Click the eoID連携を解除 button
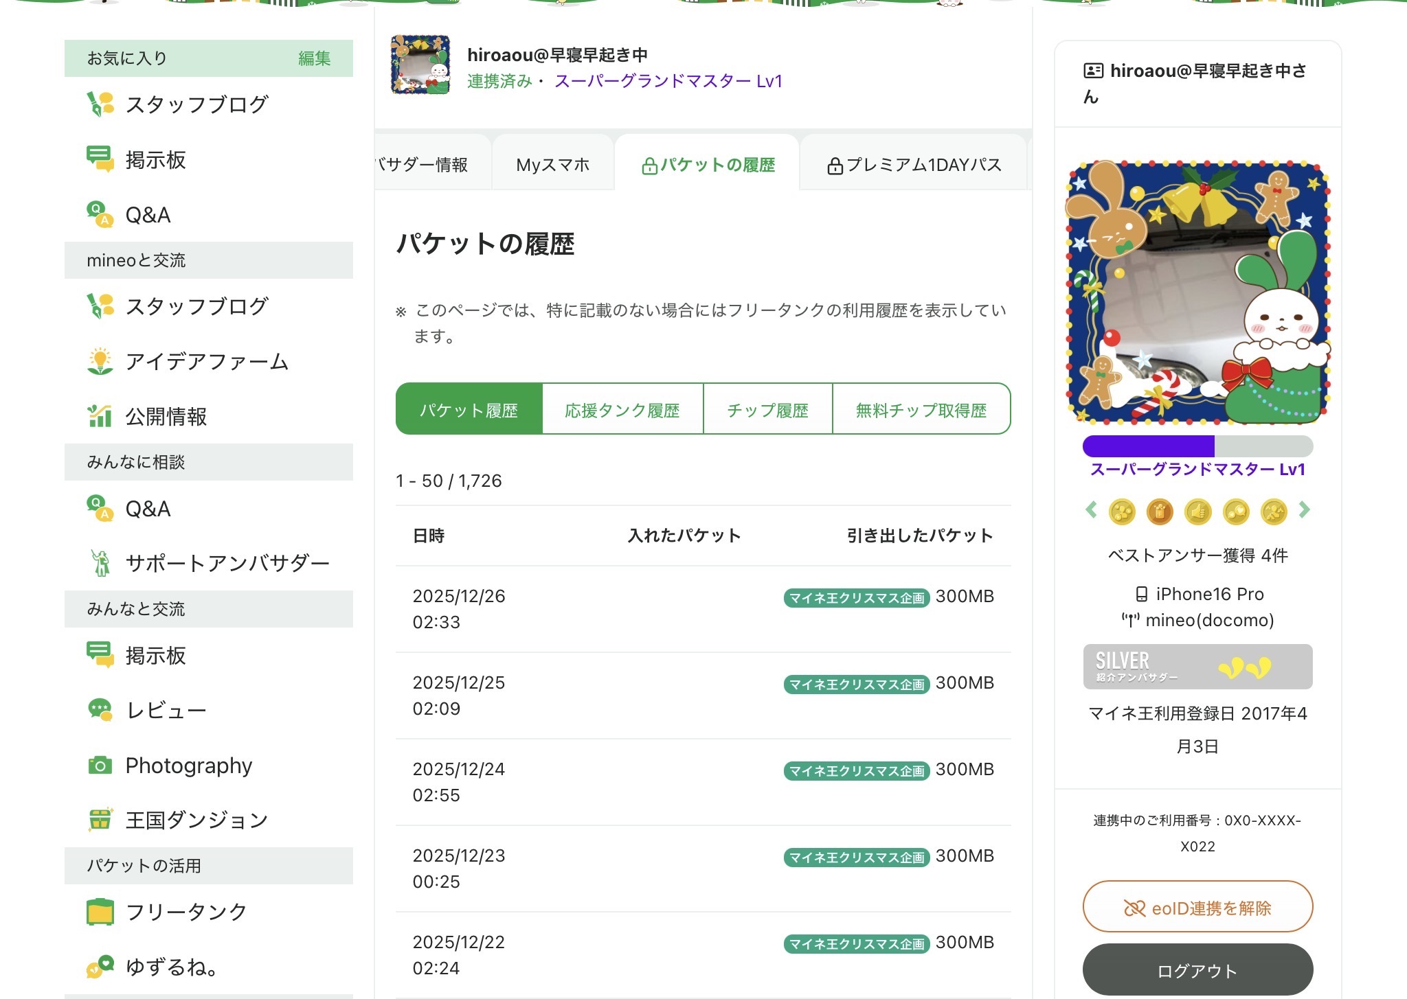The image size is (1407, 999). coord(1197,908)
